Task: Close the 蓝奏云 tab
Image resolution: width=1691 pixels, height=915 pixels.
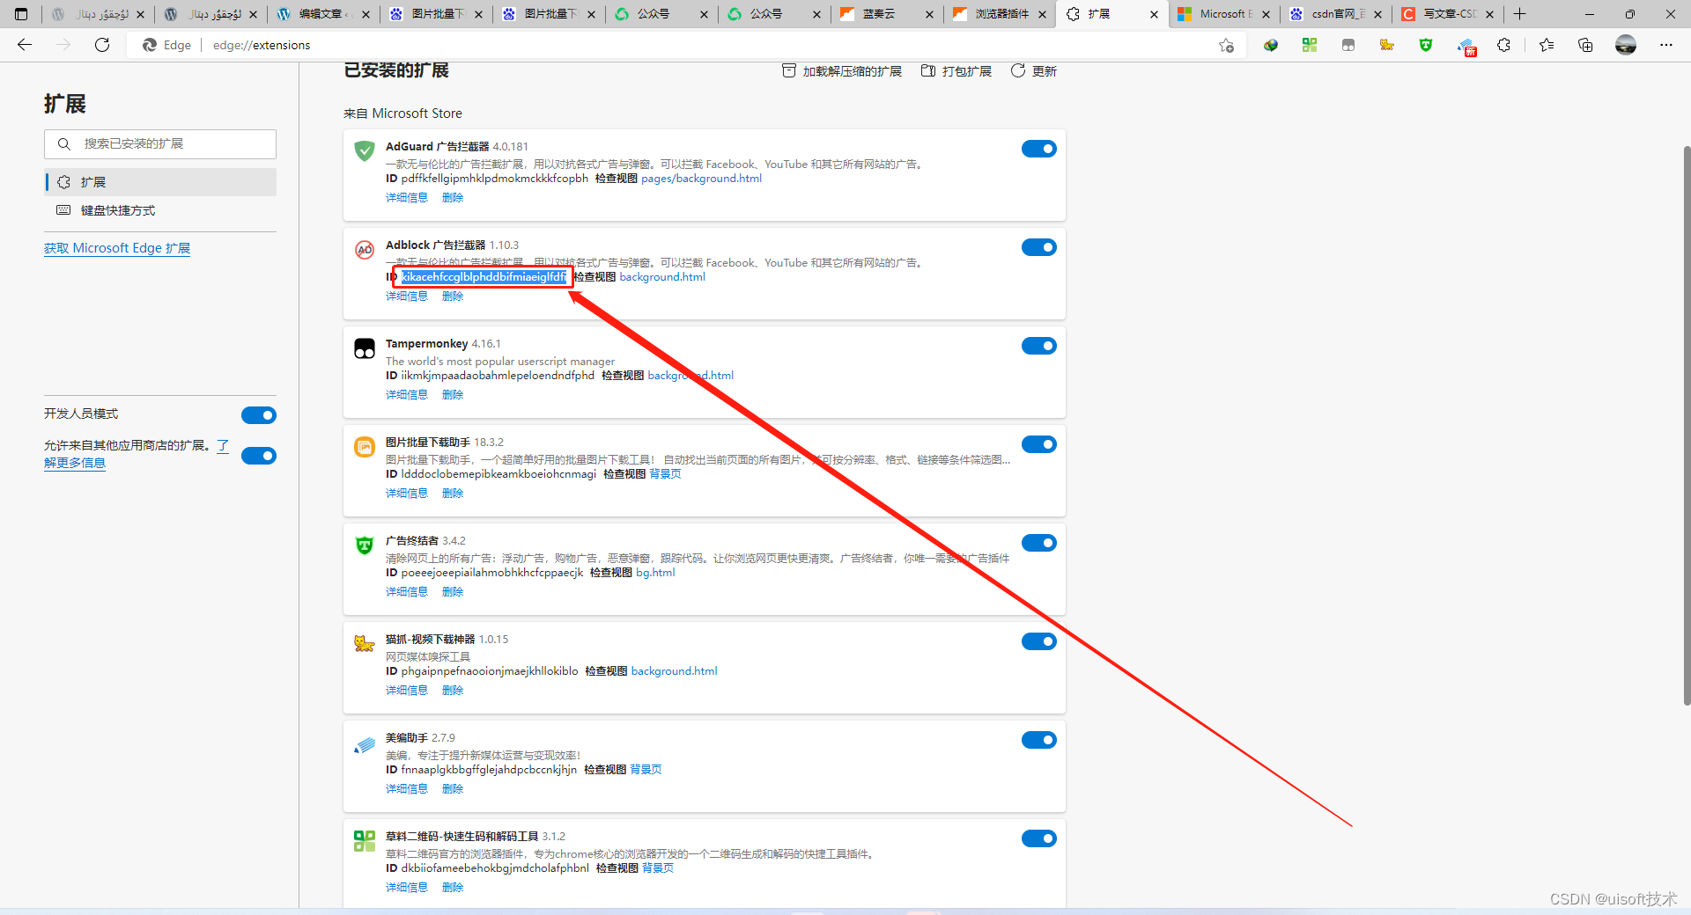Action: pos(929,14)
